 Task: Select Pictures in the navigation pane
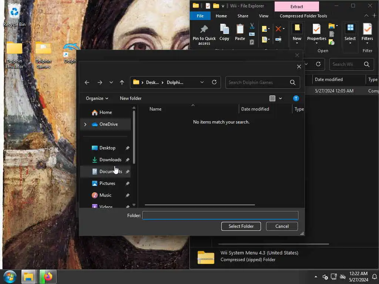pyautogui.click(x=107, y=183)
